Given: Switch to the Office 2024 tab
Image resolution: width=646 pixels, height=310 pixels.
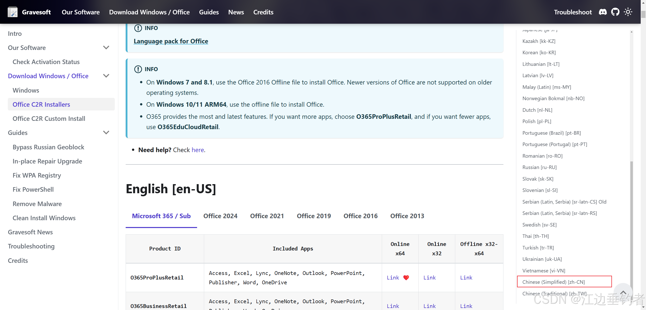Looking at the screenshot, I should 220,216.
